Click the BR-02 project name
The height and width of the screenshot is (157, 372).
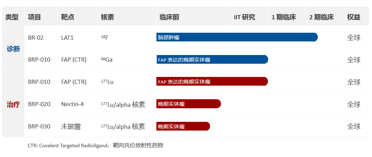pos(36,38)
